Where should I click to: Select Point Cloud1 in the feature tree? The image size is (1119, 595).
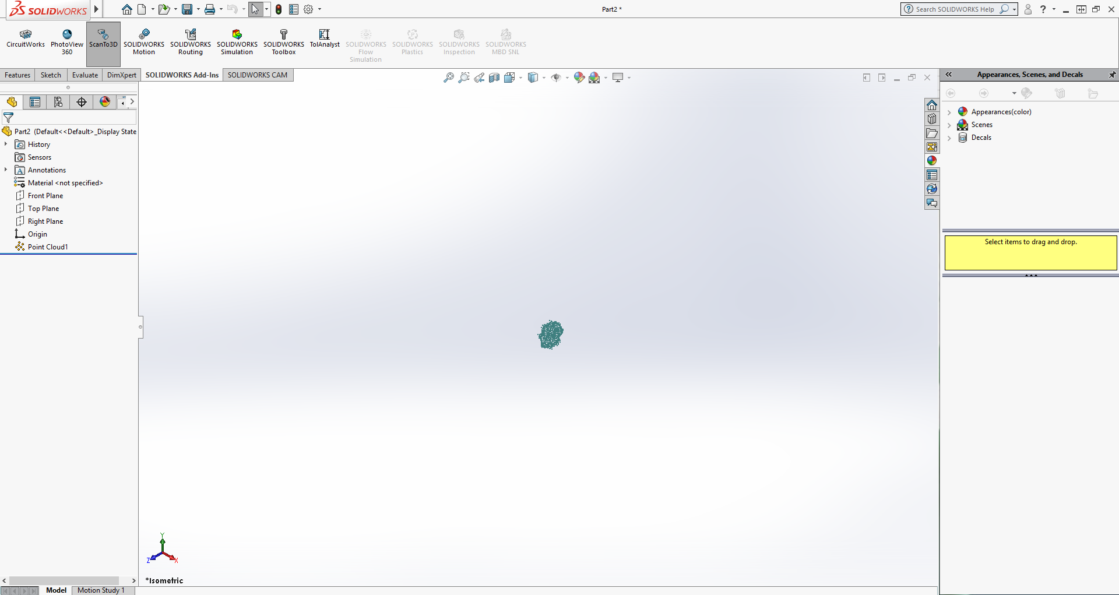pyautogui.click(x=47, y=247)
